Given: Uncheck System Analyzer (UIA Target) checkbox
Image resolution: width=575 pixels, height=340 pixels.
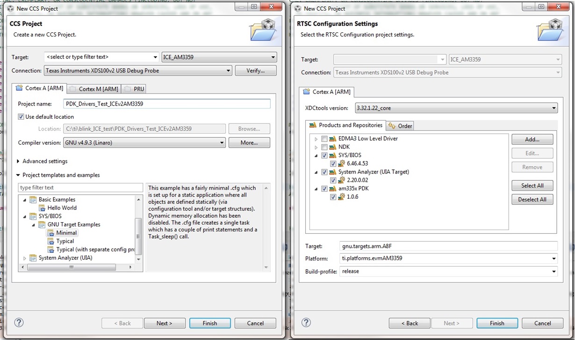Looking at the screenshot, I should point(324,172).
